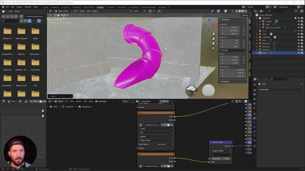Toggle camera view icon in 3D viewport
This screenshot has width=305, height=171.
point(213,43)
